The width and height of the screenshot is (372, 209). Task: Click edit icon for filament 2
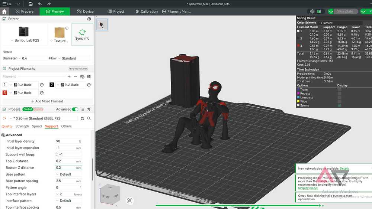click(x=89, y=85)
